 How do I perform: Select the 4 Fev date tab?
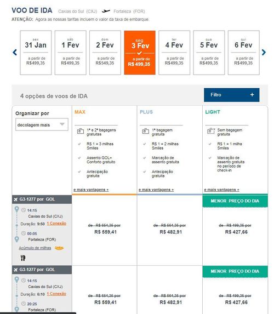click(174, 53)
